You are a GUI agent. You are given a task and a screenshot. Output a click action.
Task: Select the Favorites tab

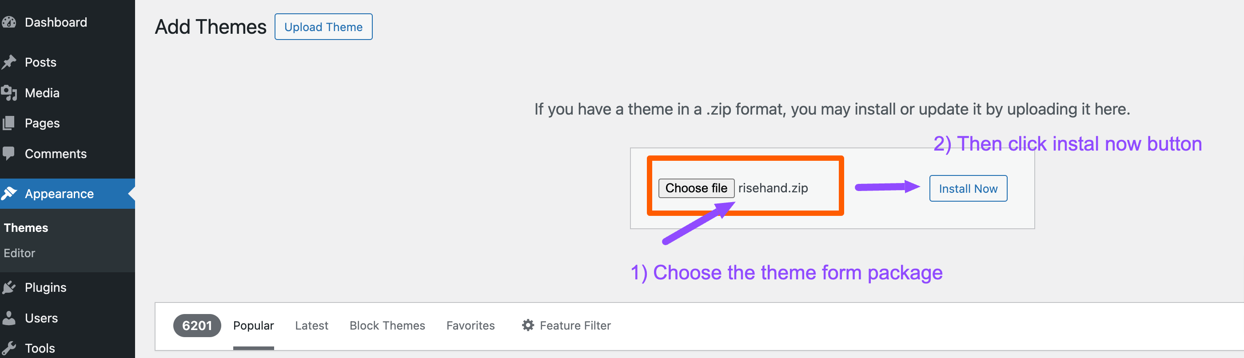470,326
